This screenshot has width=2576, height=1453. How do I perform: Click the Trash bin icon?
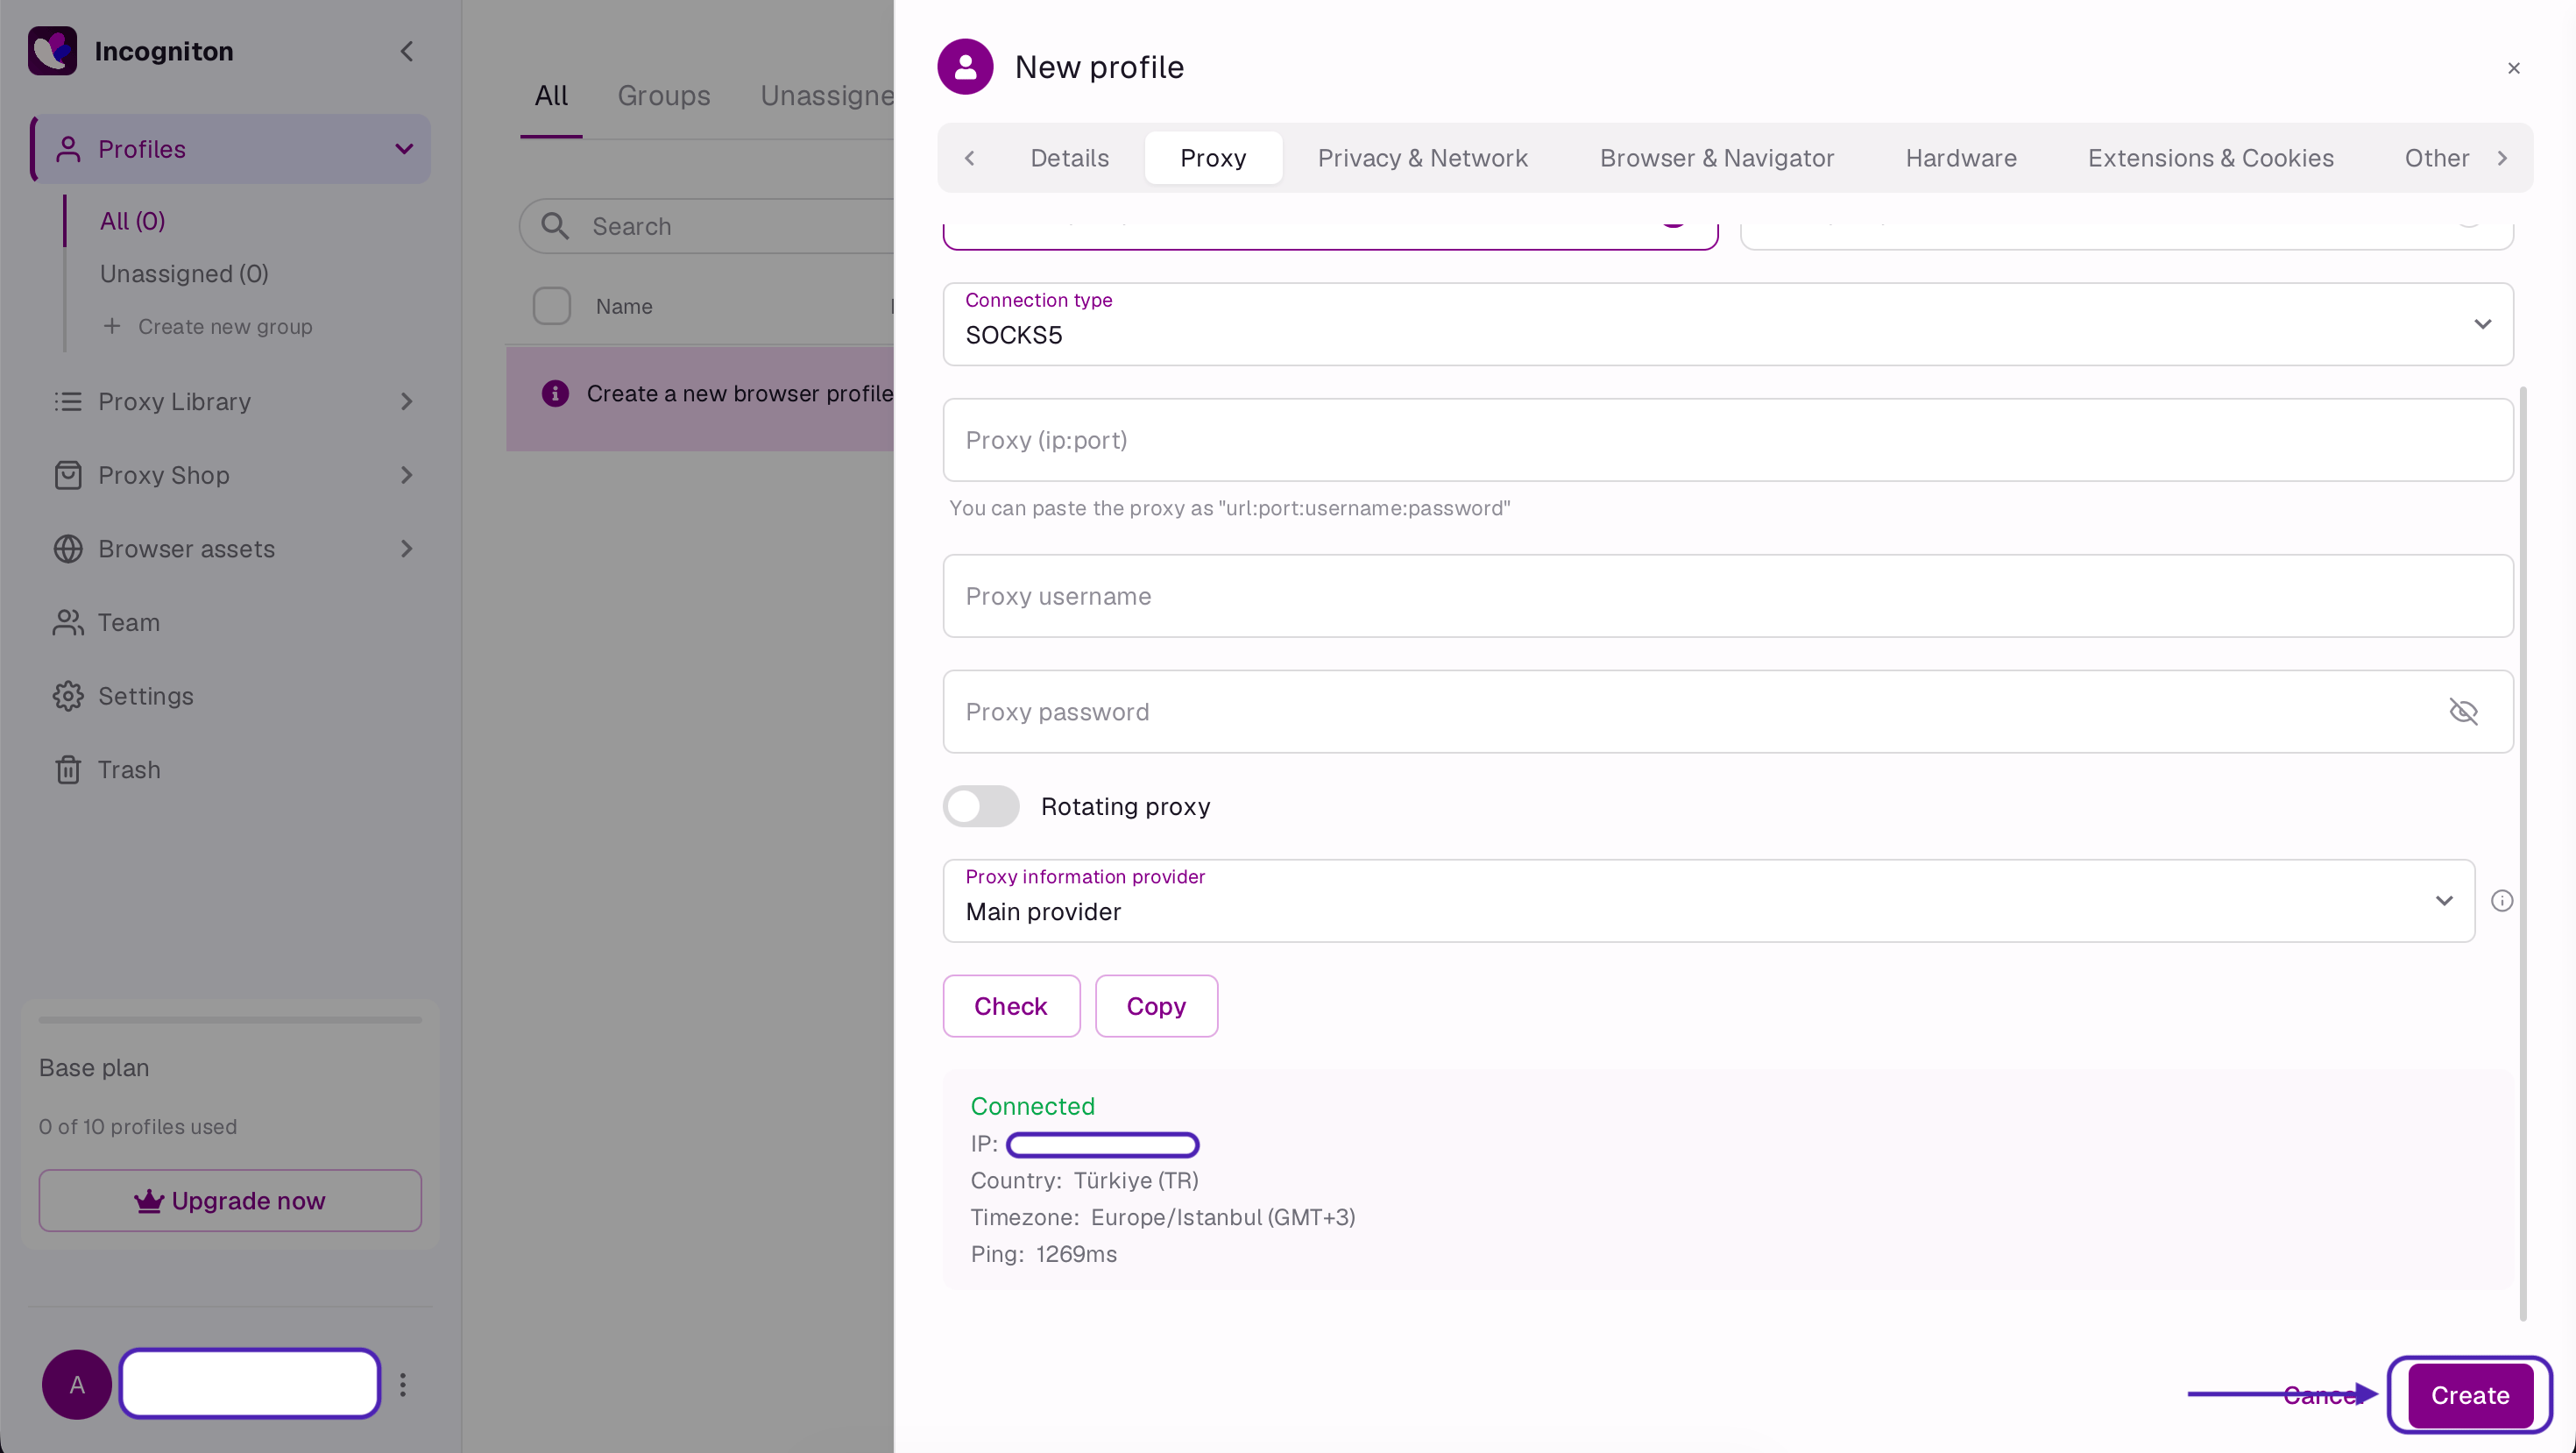coord(68,770)
